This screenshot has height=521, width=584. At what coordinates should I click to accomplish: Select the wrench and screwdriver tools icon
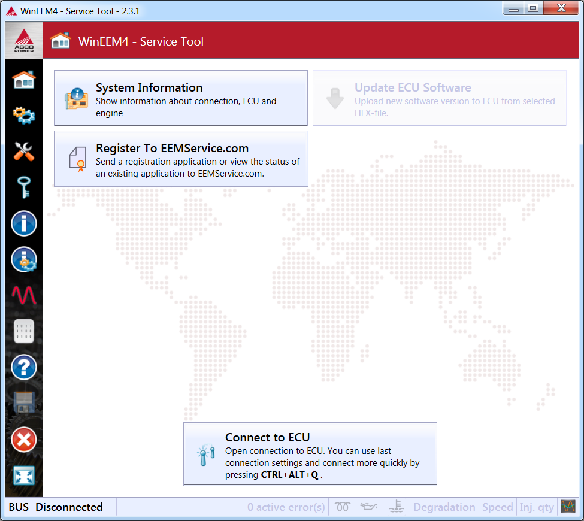pyautogui.click(x=24, y=152)
